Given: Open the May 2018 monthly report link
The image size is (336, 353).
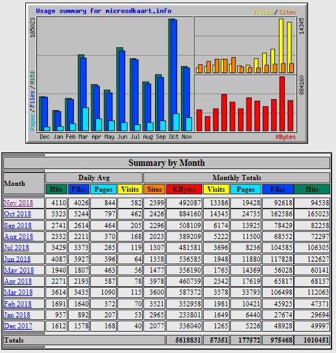Looking at the screenshot, I should coord(19,270).
